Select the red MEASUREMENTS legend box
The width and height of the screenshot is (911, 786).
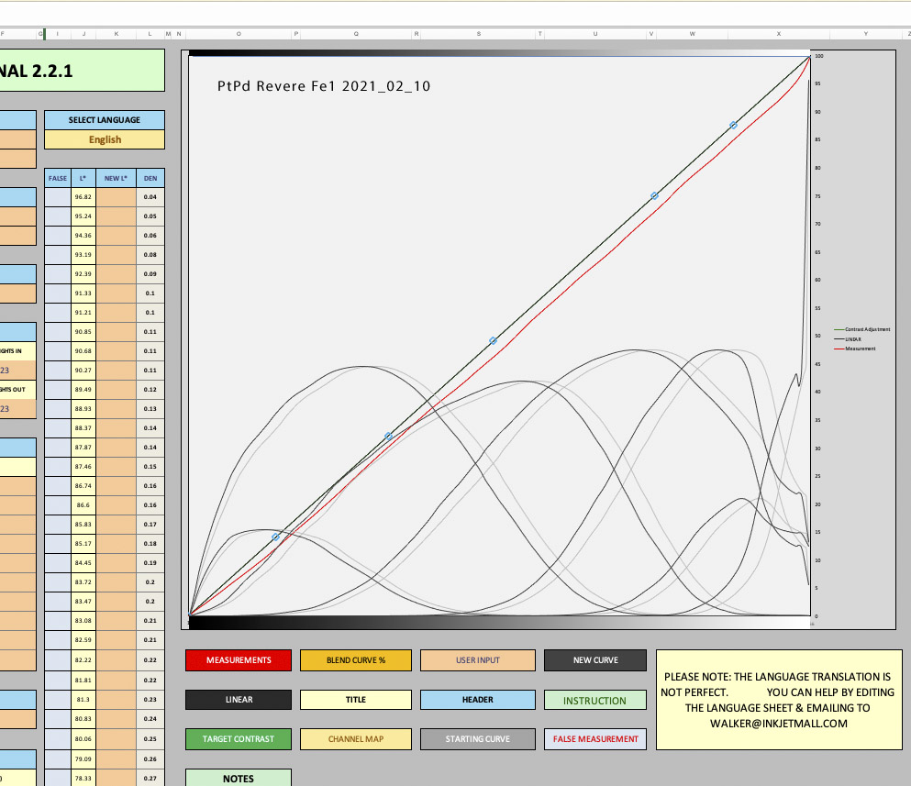[x=239, y=660]
